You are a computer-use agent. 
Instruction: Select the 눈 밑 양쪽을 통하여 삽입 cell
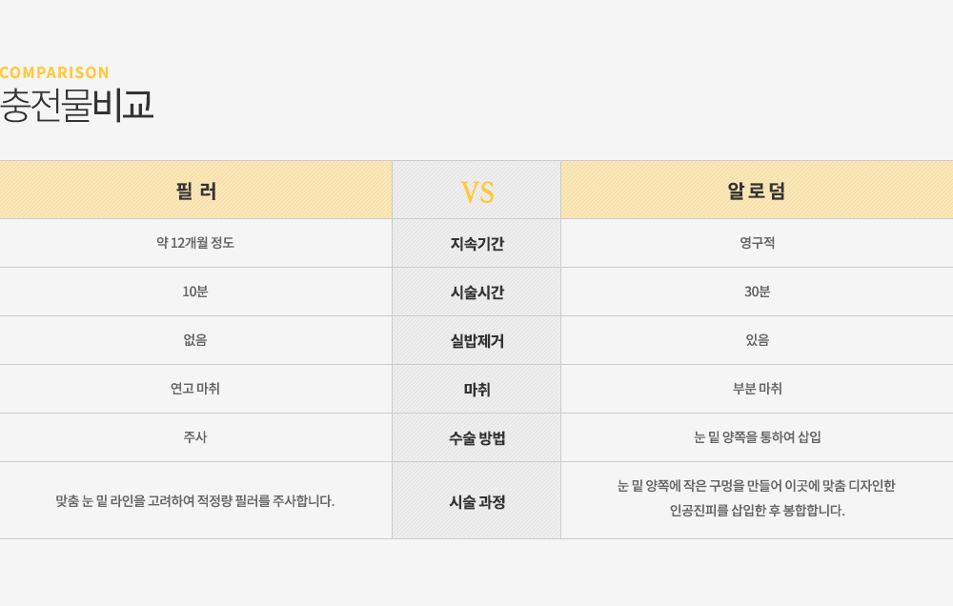[757, 437]
